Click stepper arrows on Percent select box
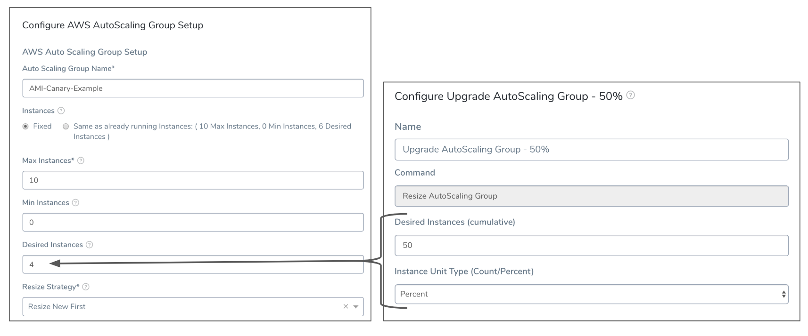 pyautogui.click(x=783, y=294)
